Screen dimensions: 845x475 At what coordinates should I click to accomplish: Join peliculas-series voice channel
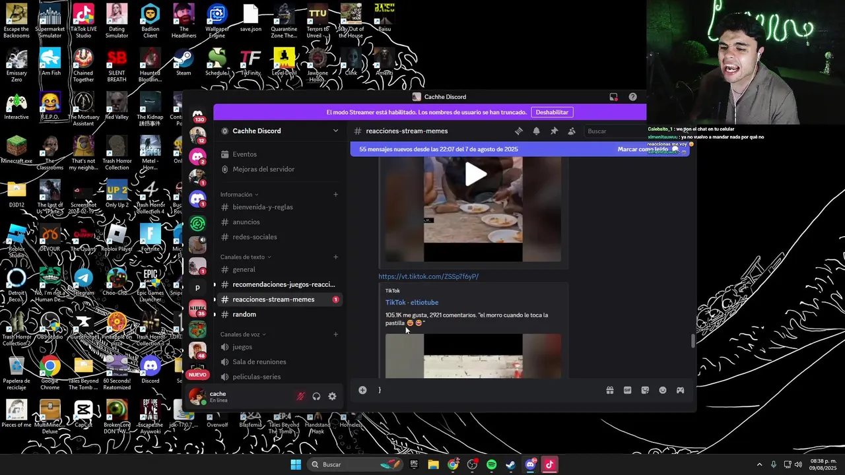[x=280, y=377]
